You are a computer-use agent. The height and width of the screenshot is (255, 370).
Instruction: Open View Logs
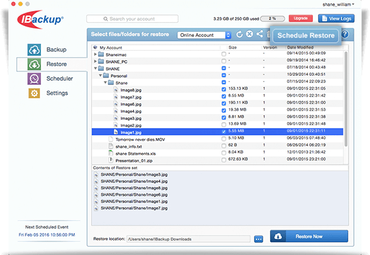[x=336, y=18]
